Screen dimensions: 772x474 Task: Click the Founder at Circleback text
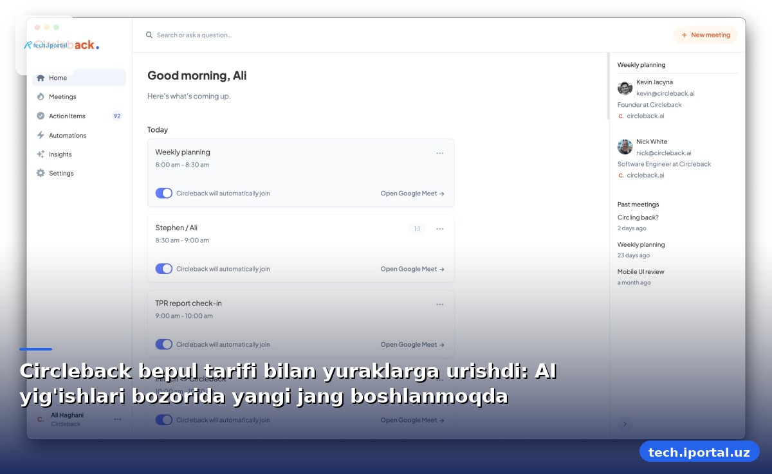click(x=649, y=105)
